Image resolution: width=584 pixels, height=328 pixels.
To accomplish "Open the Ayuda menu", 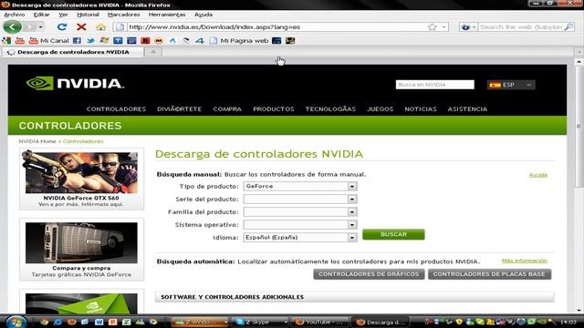I will coord(203,15).
